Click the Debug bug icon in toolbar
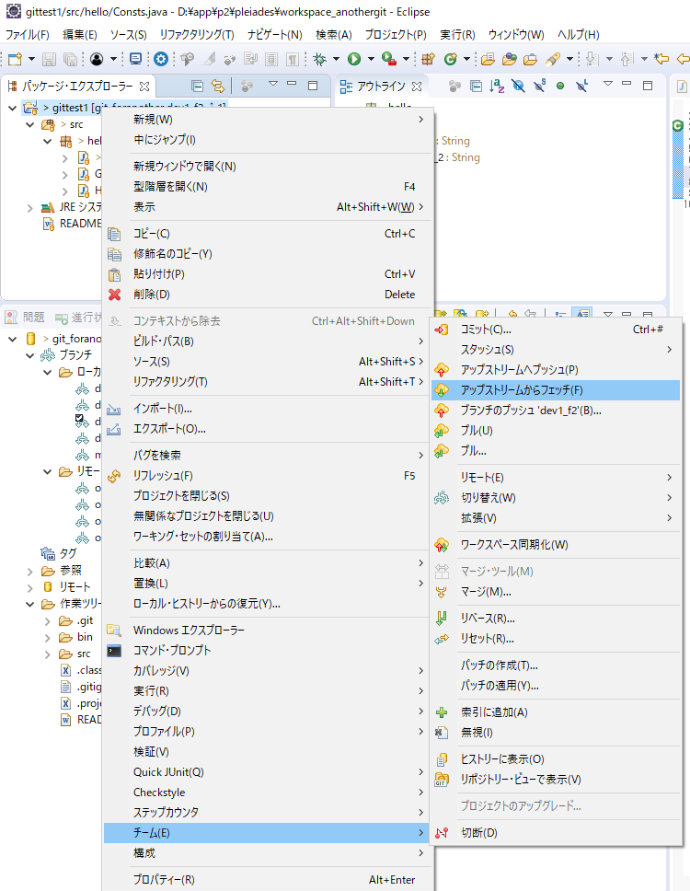The width and height of the screenshot is (690, 891). tap(320, 59)
